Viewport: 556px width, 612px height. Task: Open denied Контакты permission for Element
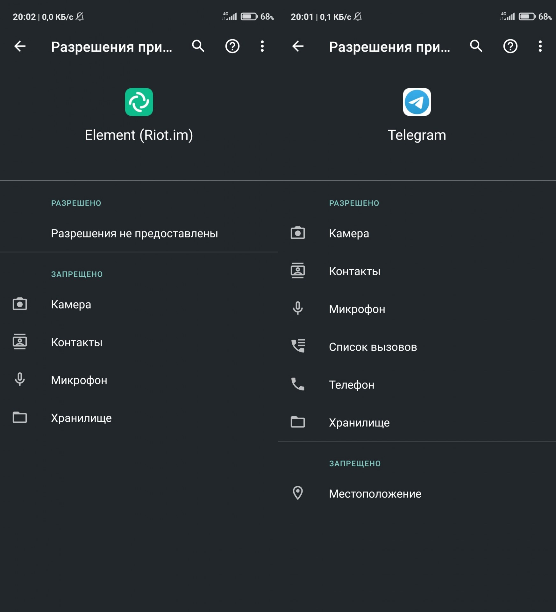click(x=139, y=342)
